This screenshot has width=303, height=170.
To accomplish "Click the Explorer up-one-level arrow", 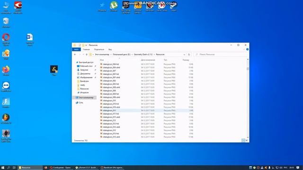I will 87,55.
